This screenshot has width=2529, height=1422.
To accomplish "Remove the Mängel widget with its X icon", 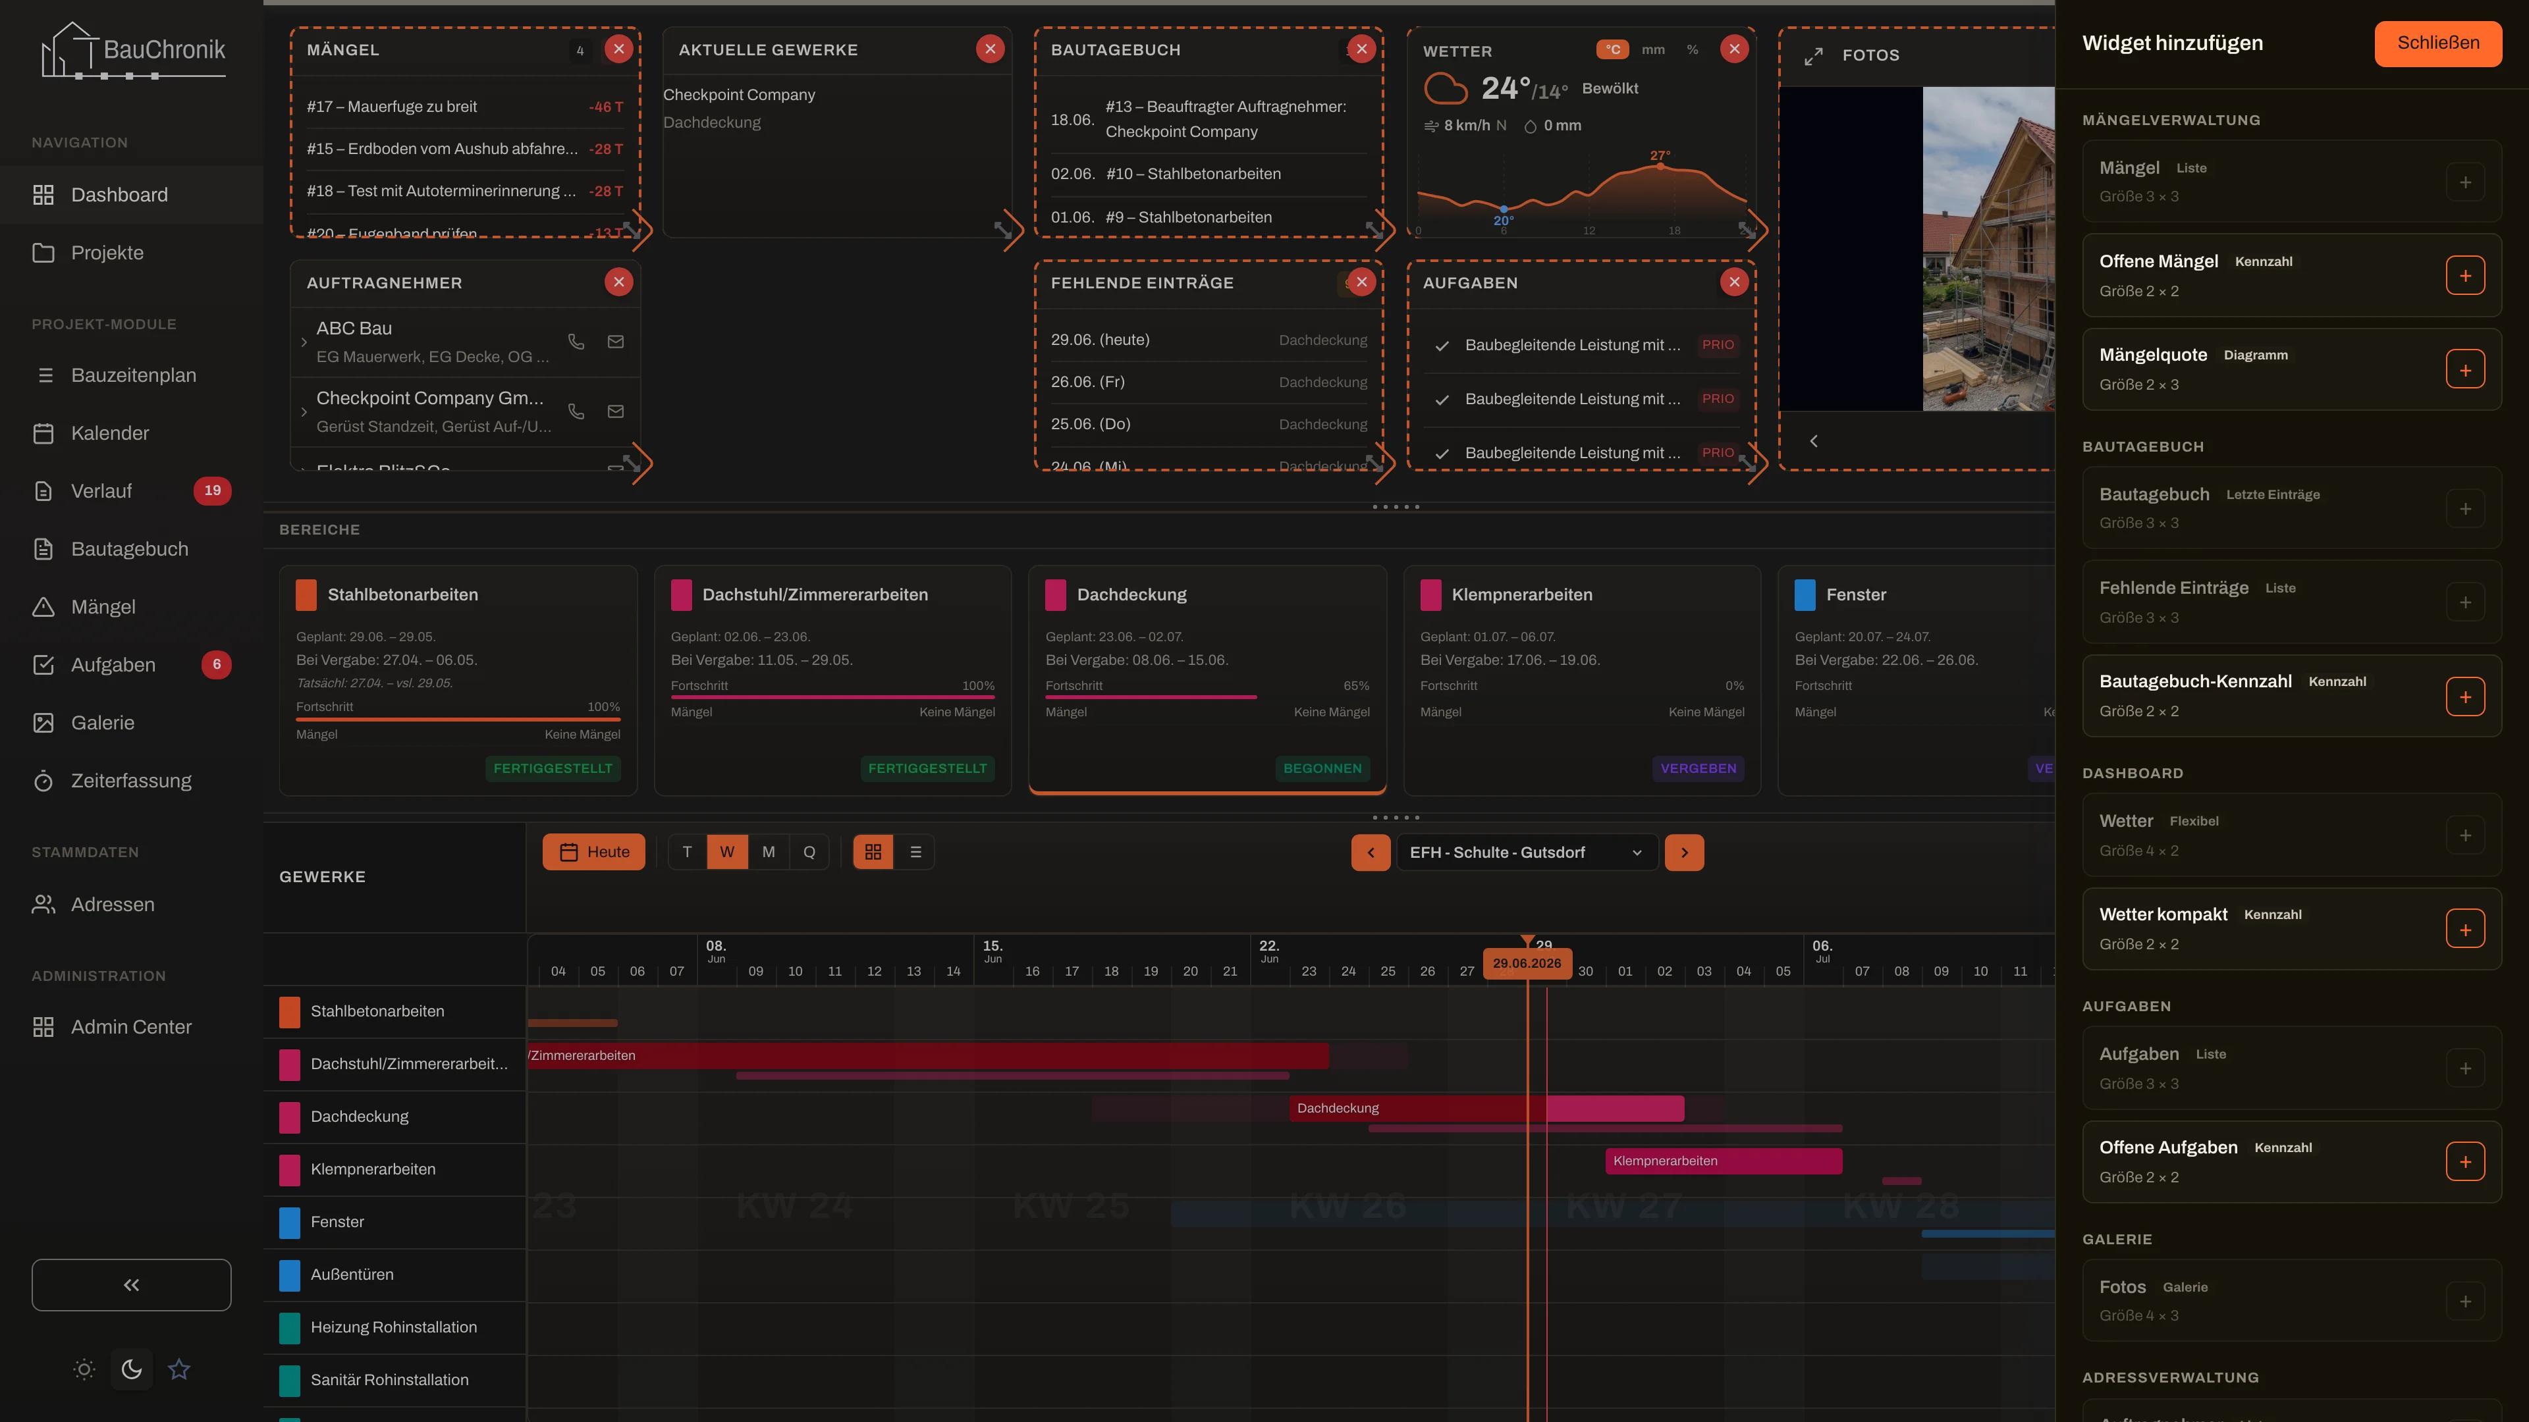I will point(618,49).
